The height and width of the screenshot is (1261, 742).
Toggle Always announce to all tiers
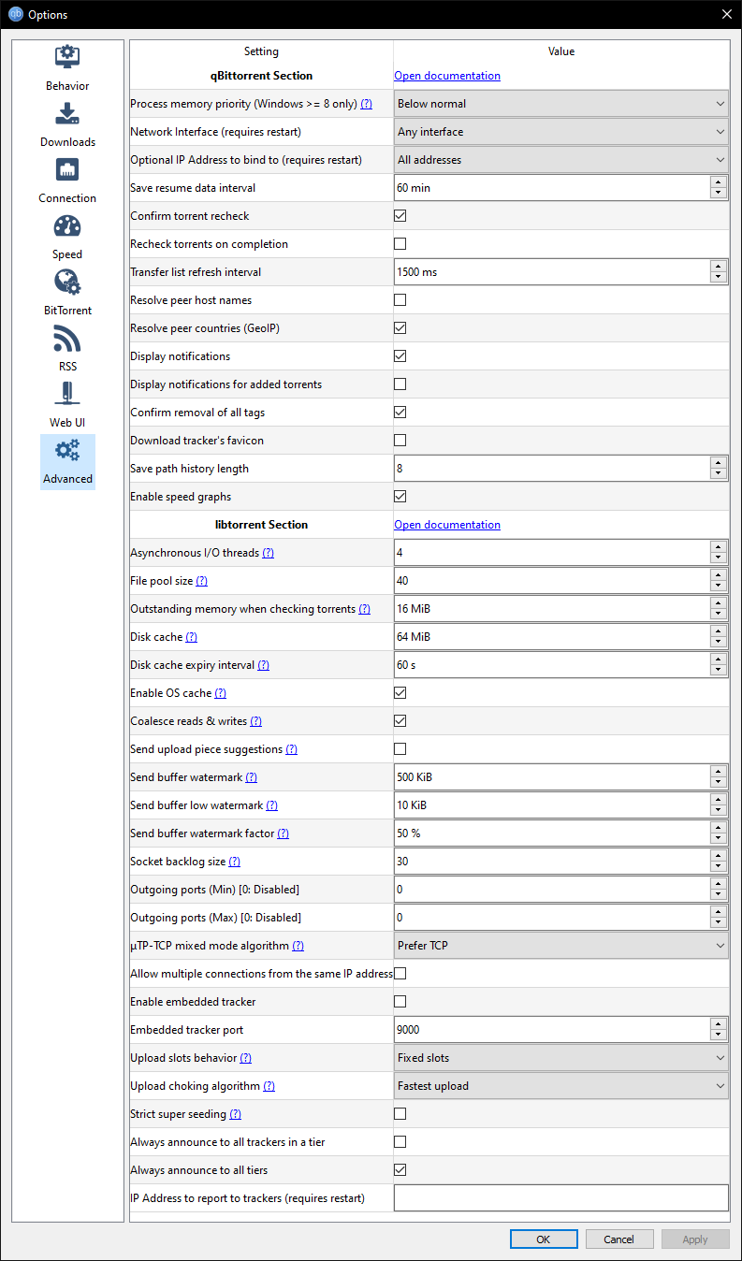(x=400, y=1170)
